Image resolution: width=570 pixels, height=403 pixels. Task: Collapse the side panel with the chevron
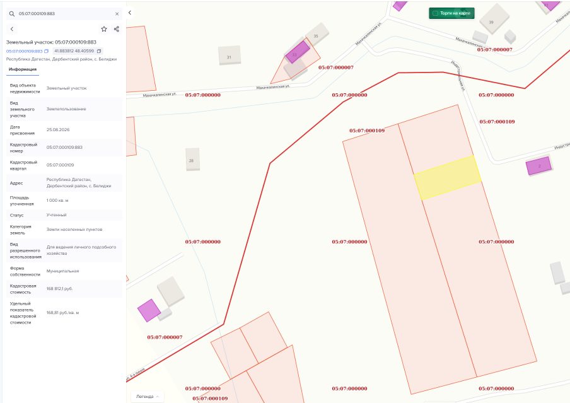point(130,13)
